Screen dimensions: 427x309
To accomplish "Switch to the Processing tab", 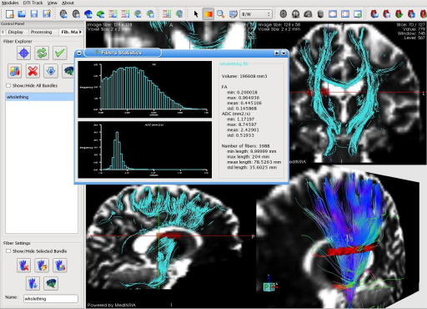I will coord(41,32).
